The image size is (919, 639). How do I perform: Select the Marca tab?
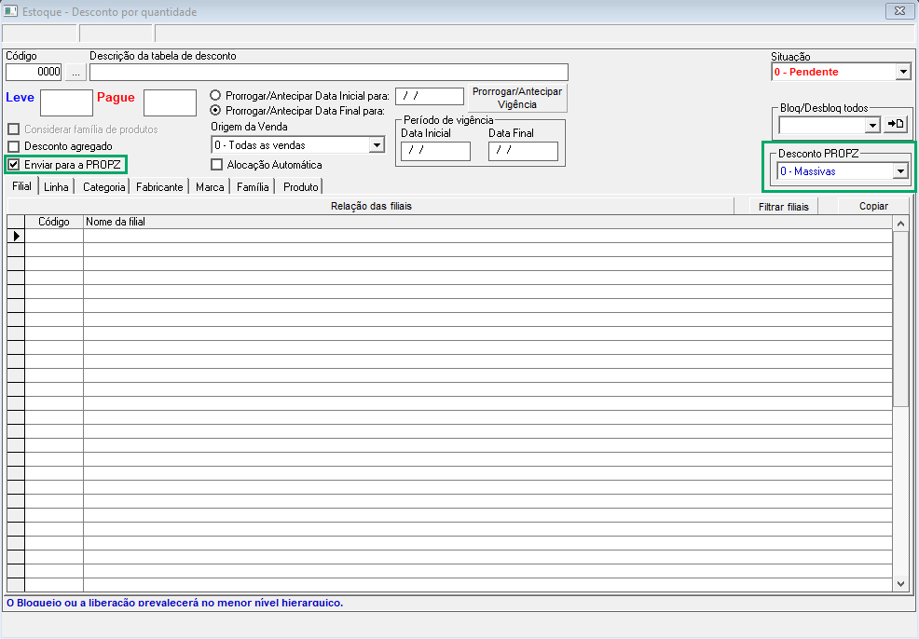coord(210,187)
